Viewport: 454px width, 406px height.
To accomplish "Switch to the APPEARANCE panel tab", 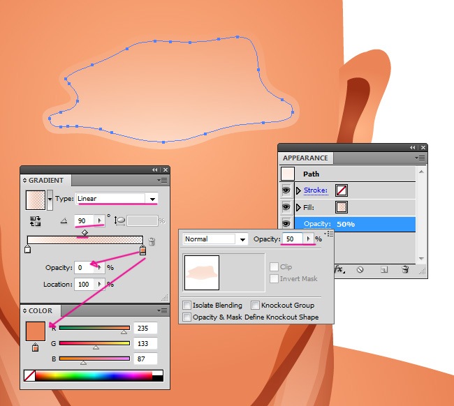I will click(x=305, y=158).
